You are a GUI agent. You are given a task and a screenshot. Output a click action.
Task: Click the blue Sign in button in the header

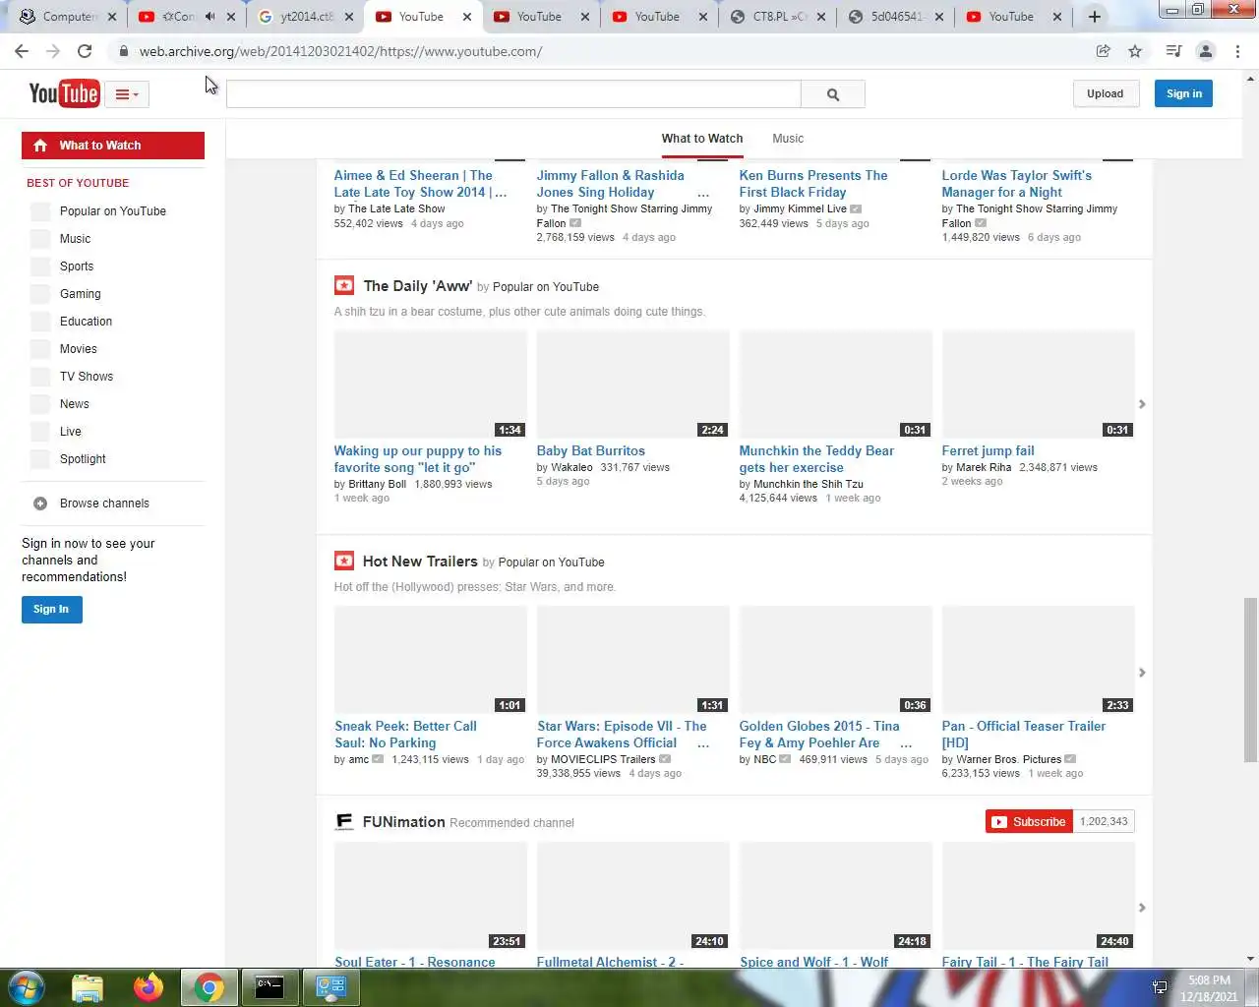tap(1183, 93)
